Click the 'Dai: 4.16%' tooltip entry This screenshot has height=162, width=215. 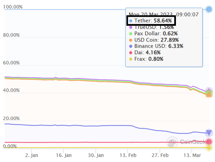(145, 53)
